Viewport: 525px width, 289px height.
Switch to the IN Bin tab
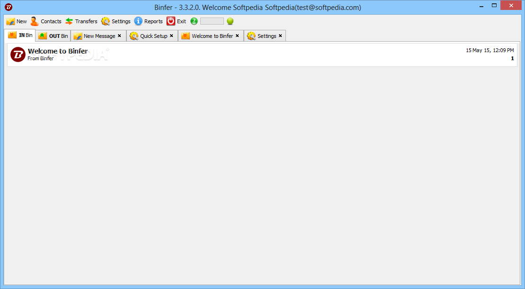click(x=20, y=35)
